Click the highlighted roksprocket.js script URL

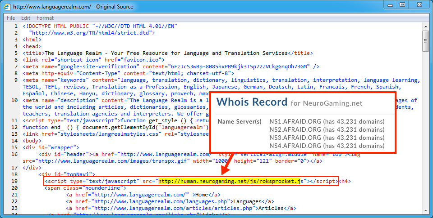pyautogui.click(x=230, y=181)
